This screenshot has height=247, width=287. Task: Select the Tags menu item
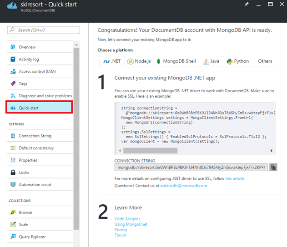[40, 84]
